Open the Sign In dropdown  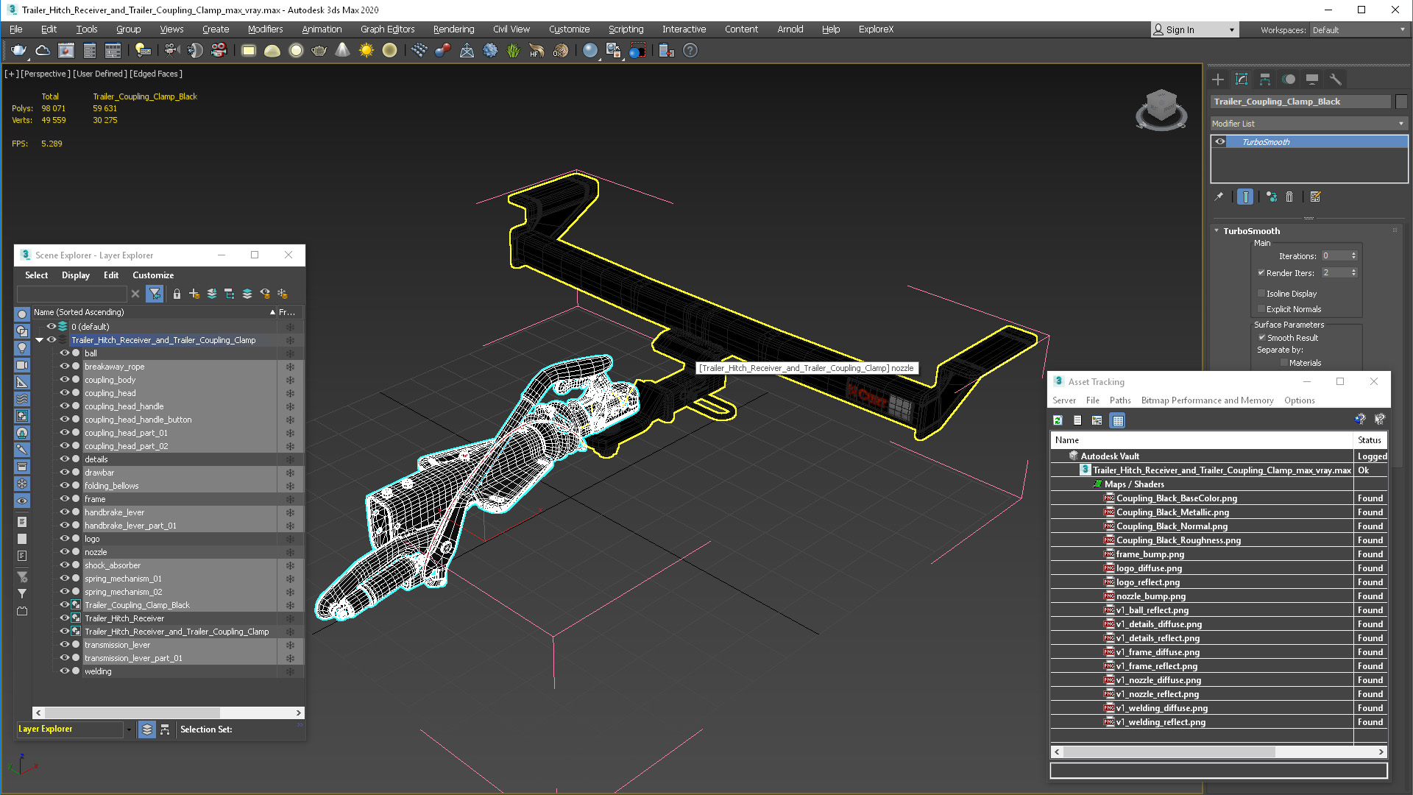click(x=1194, y=30)
